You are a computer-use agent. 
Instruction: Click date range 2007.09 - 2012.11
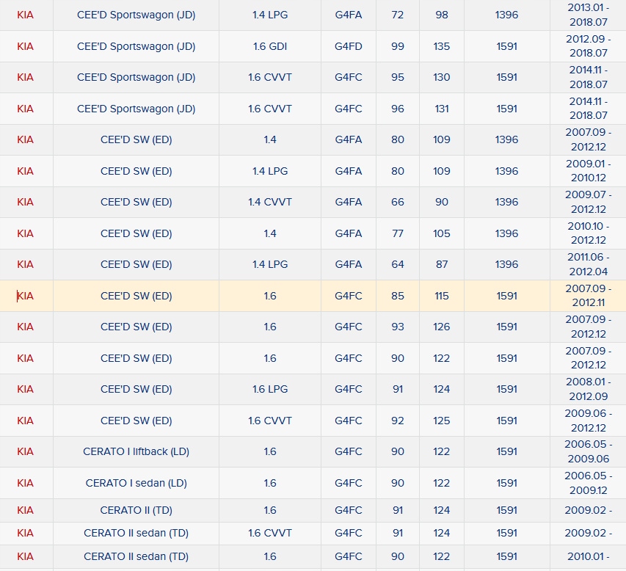[589, 295]
